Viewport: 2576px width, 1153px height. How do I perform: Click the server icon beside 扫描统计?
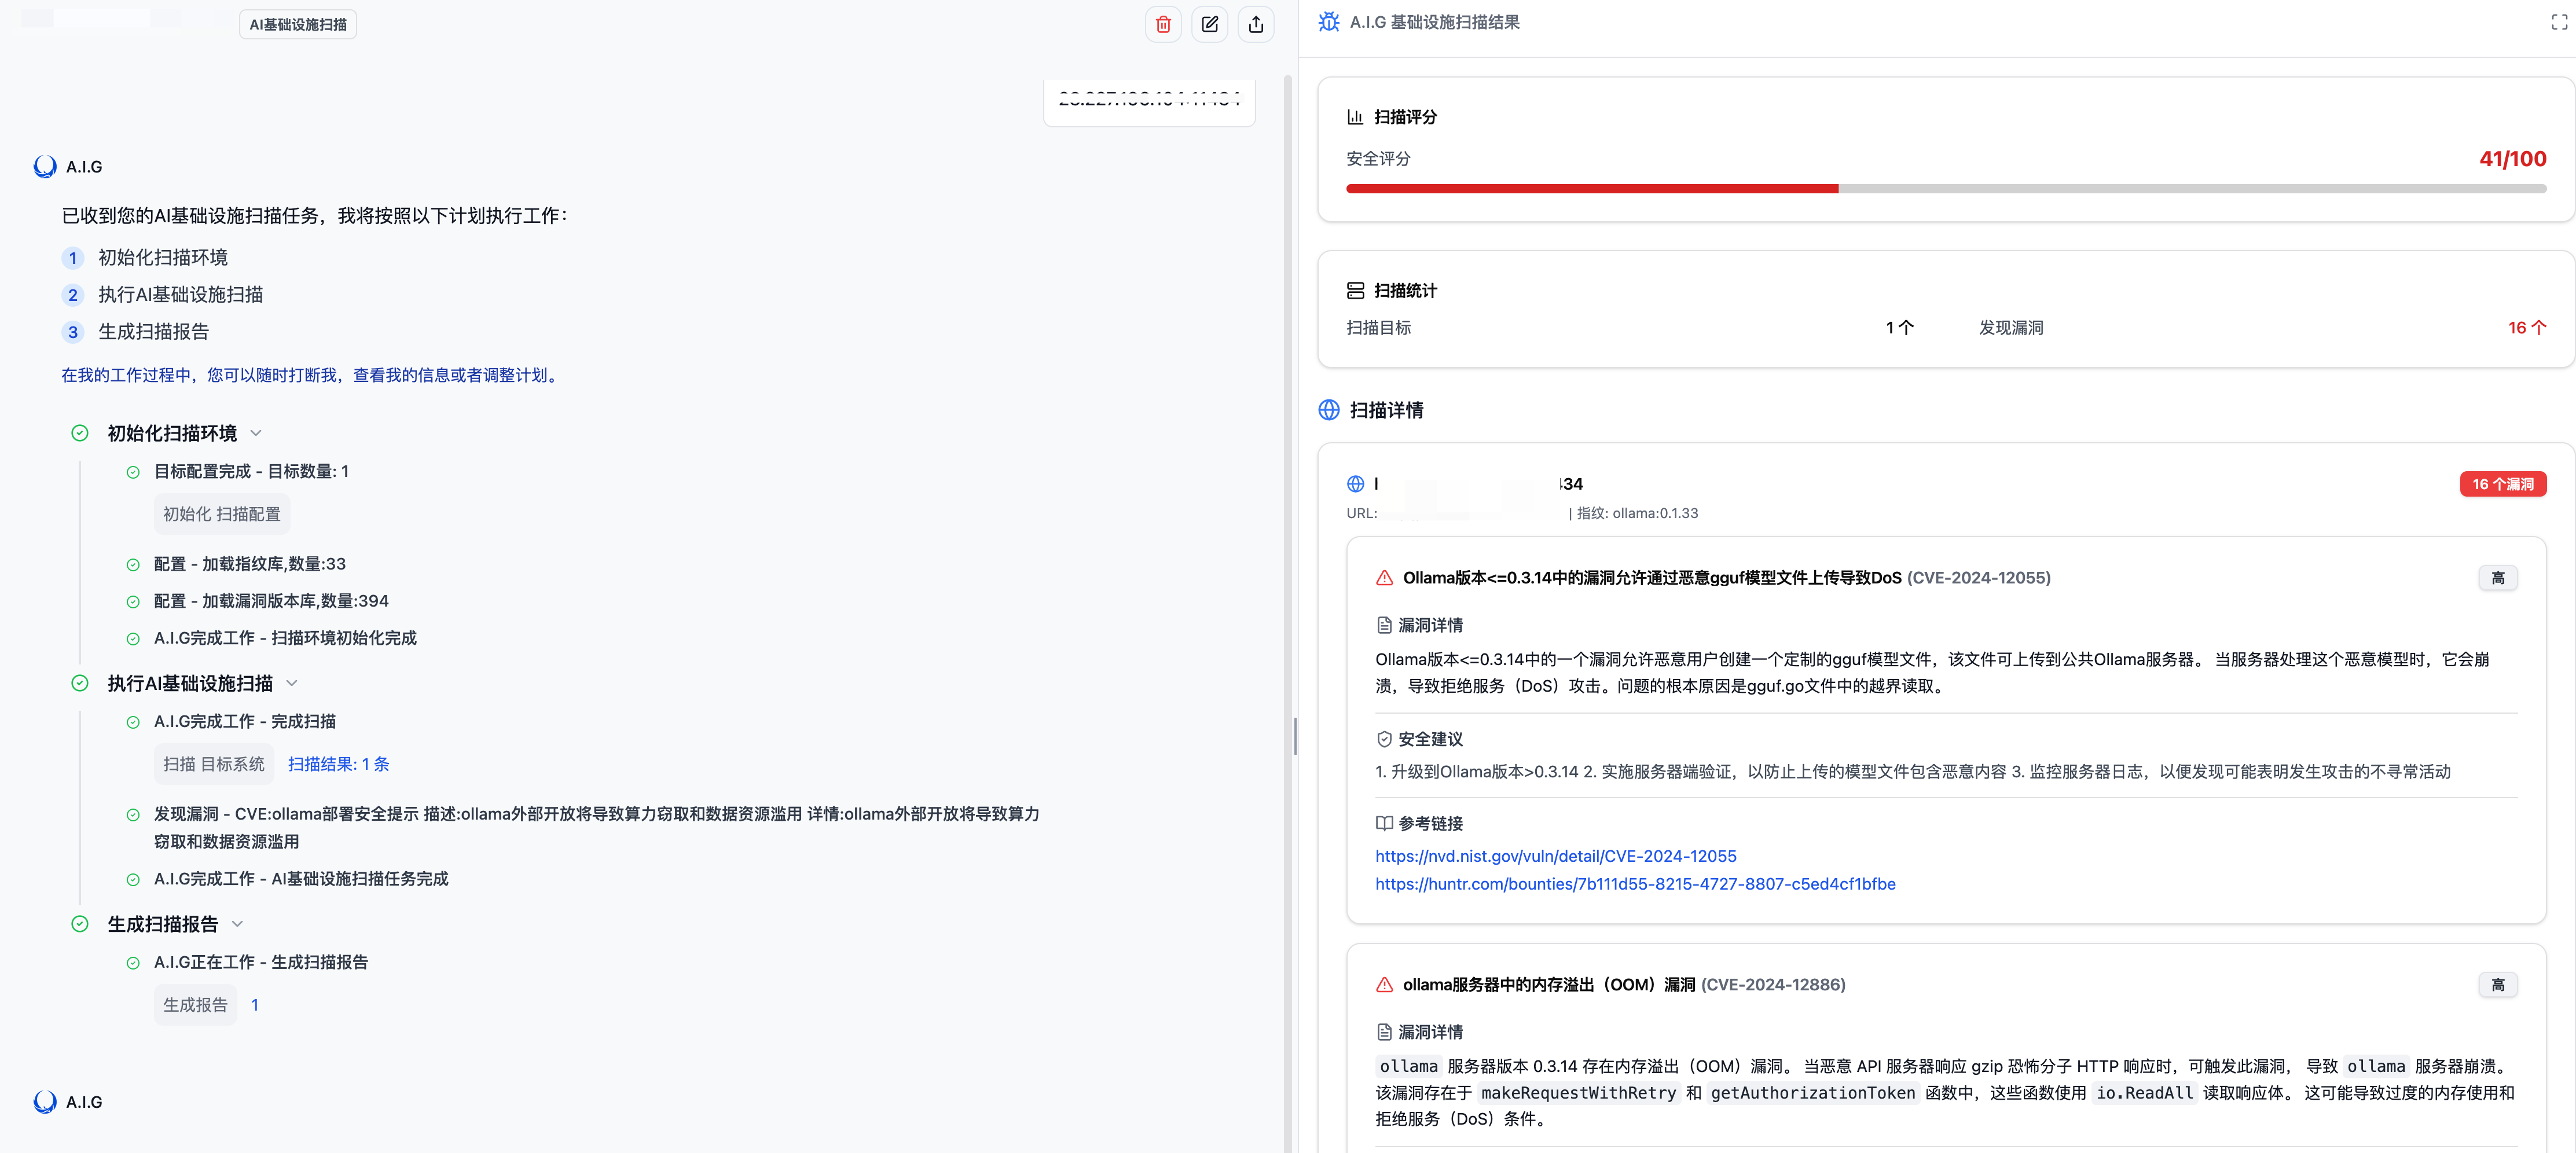pos(1355,291)
